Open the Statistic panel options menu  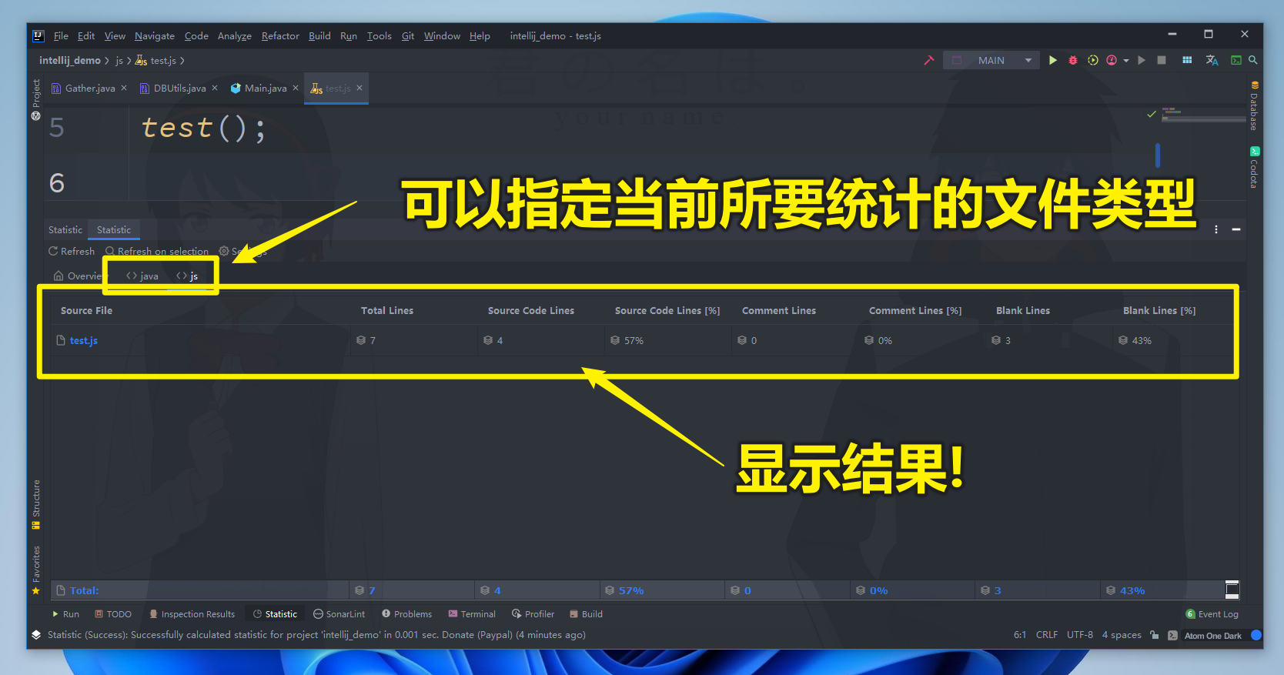coord(1216,229)
